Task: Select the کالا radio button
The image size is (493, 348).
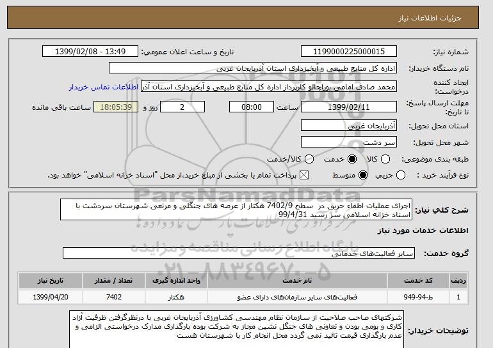Action: coord(385,159)
